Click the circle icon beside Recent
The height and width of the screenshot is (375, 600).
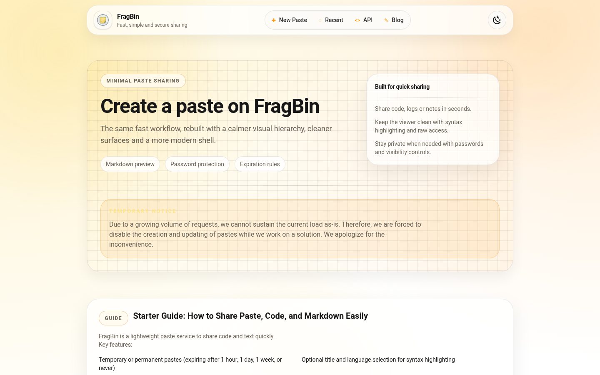(320, 20)
